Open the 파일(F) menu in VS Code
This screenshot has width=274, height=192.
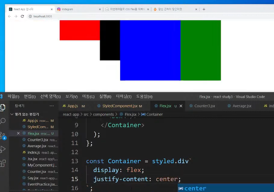13,97
